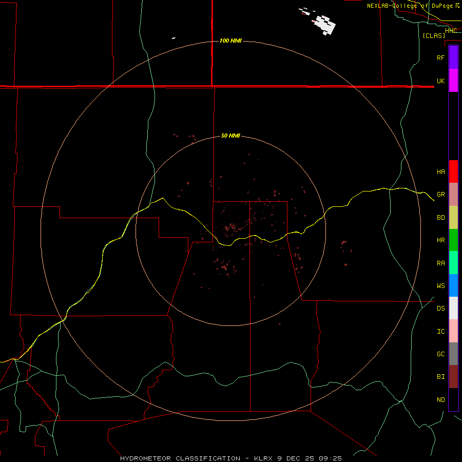The height and width of the screenshot is (462, 462).
Task: Click the [CLAS] unit label
Action: coord(434,36)
